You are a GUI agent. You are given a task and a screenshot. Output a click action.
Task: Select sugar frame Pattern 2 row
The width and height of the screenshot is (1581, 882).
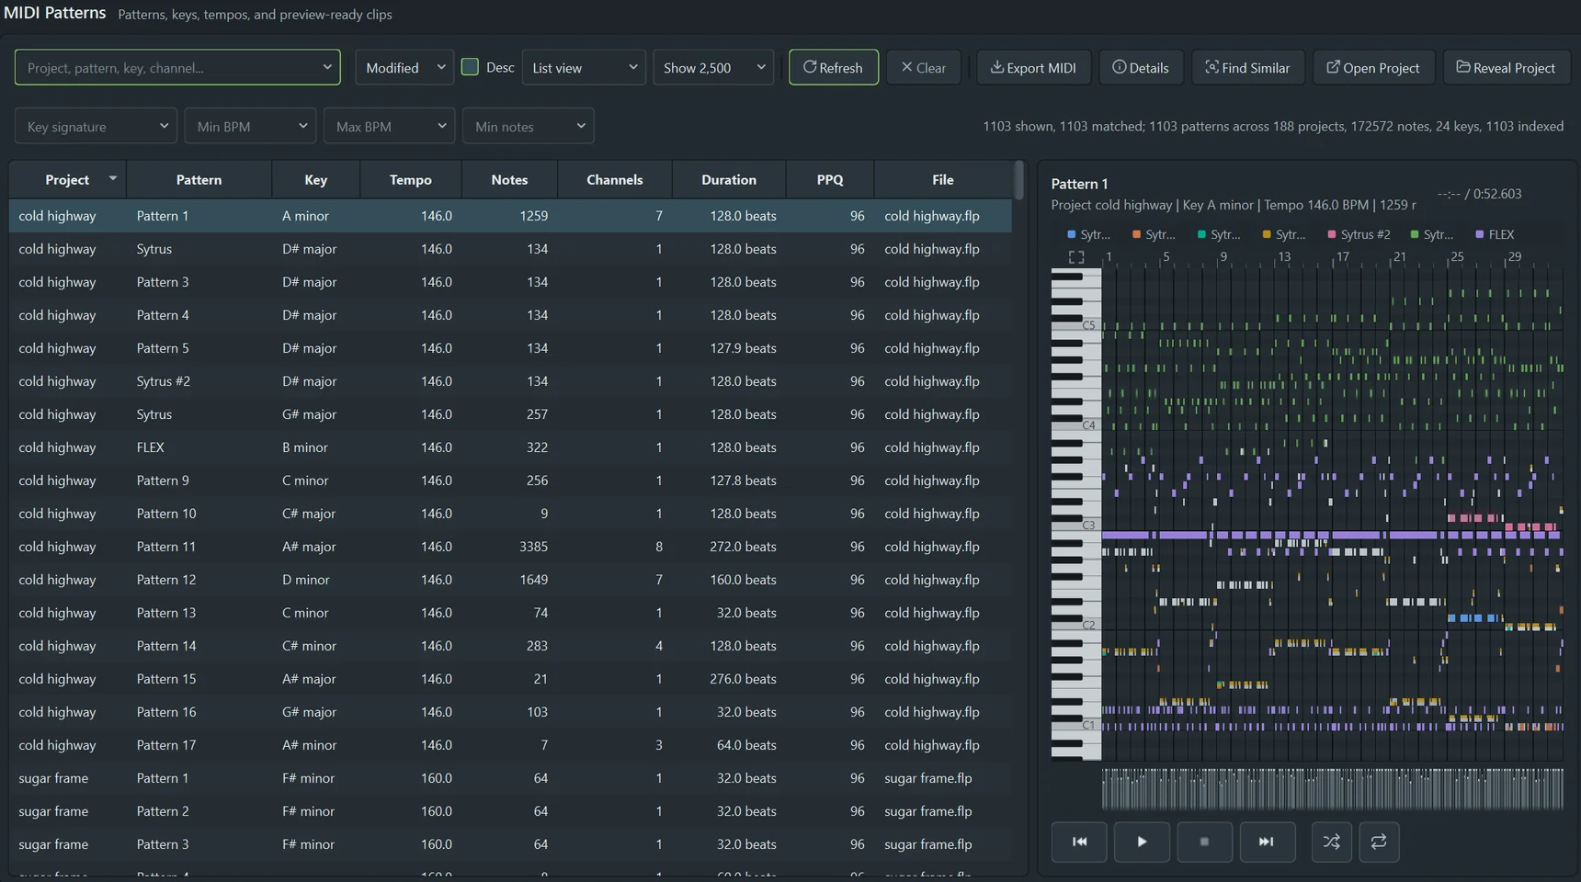click(x=510, y=811)
